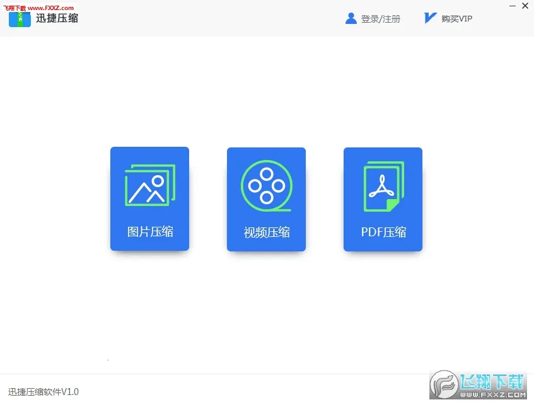Image resolution: width=534 pixels, height=407 pixels.
Task: Click the 迅捷压缩软件V1.0 version text
Action: [x=44, y=392]
